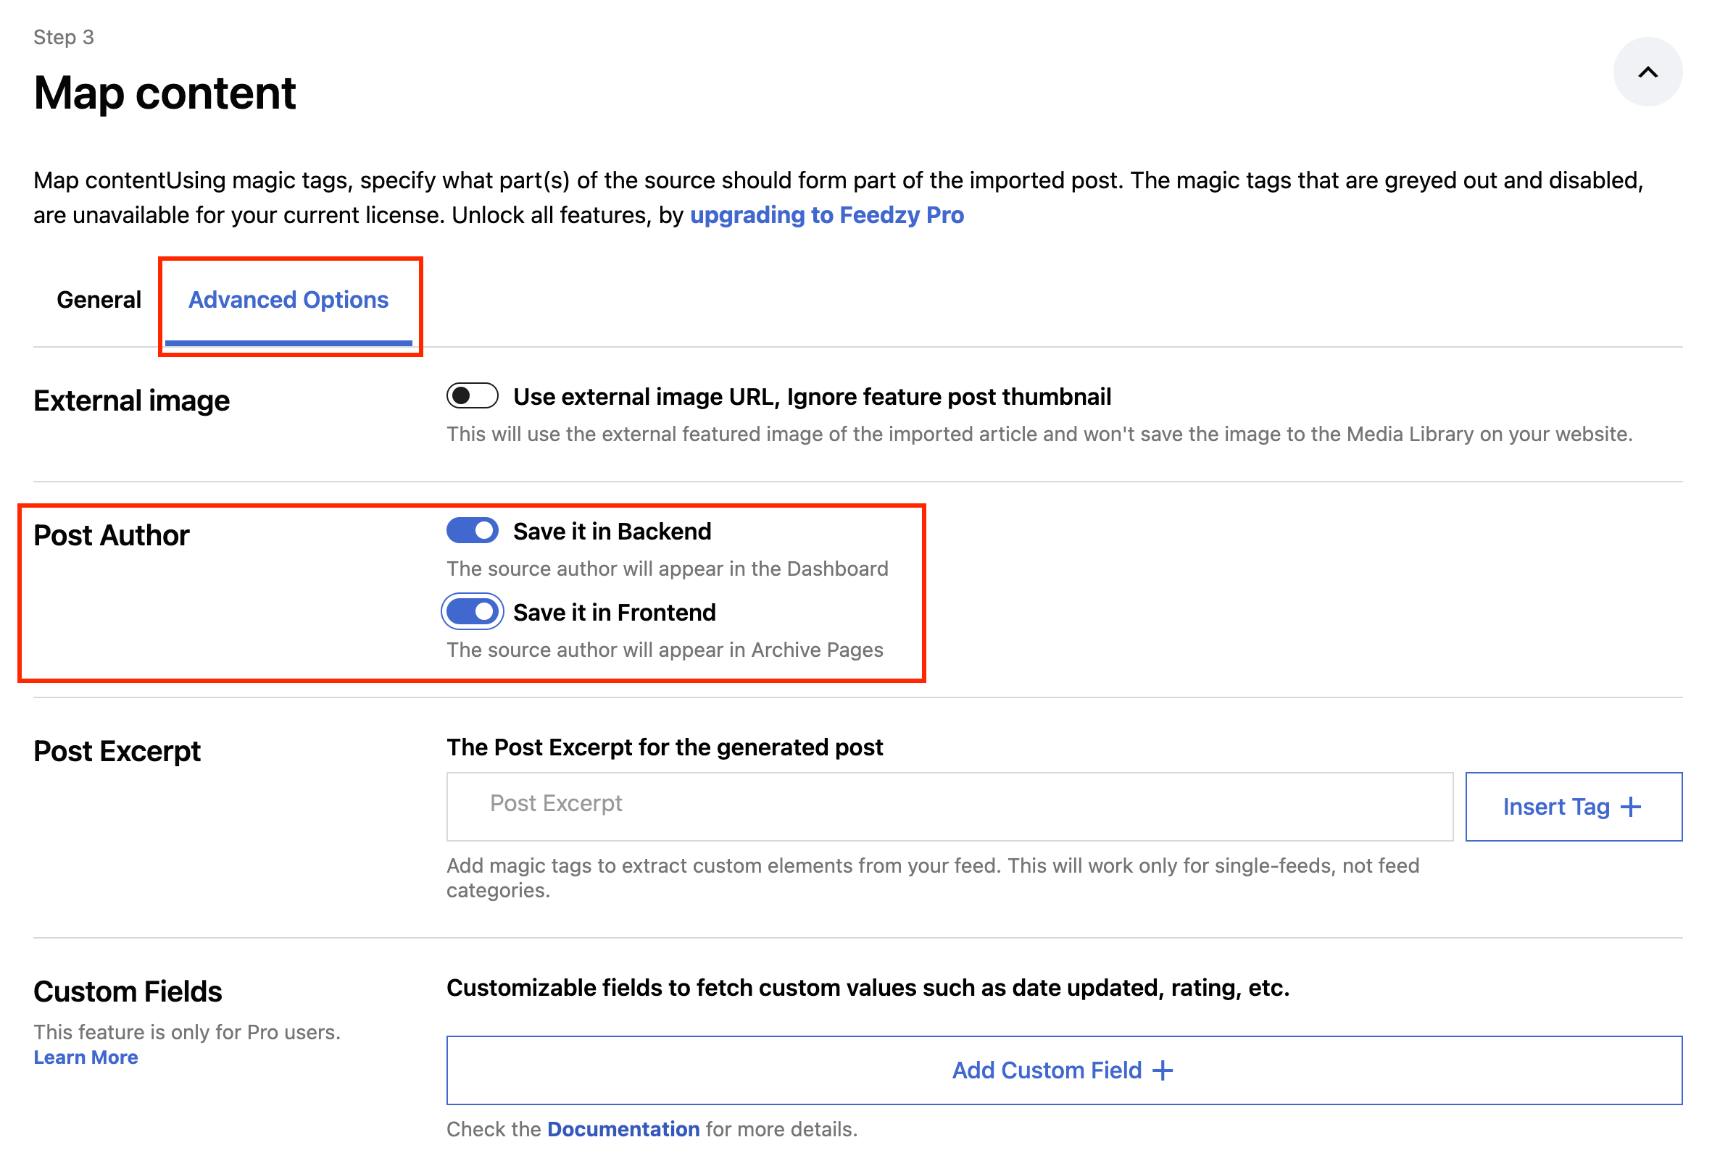Turn off Save it in Backend toggle

(472, 531)
